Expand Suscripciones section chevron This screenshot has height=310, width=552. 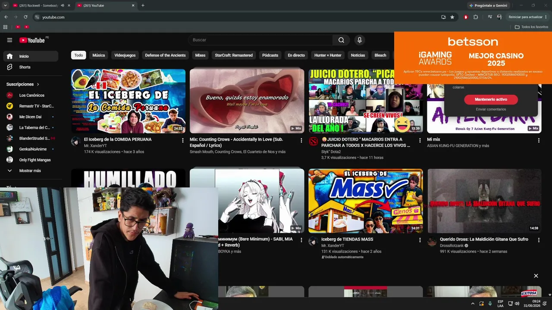pos(38,84)
